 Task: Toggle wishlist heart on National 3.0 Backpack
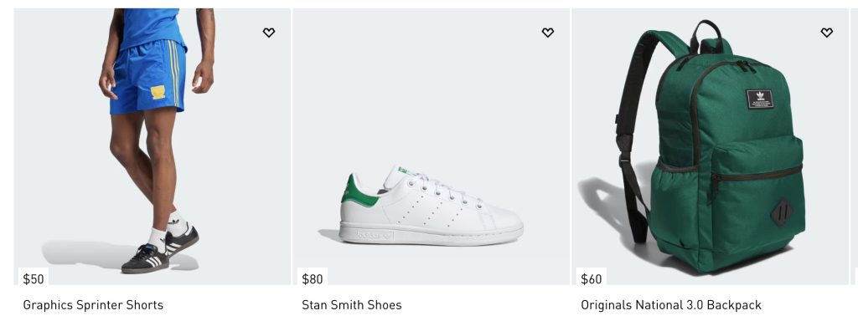click(x=826, y=33)
